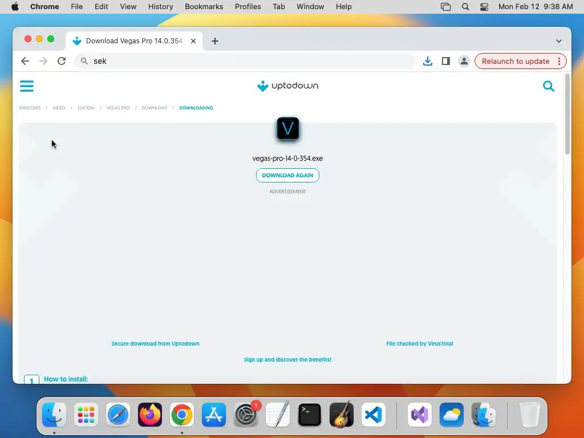The height and width of the screenshot is (438, 584).
Task: Open the History menu
Action: 160,7
